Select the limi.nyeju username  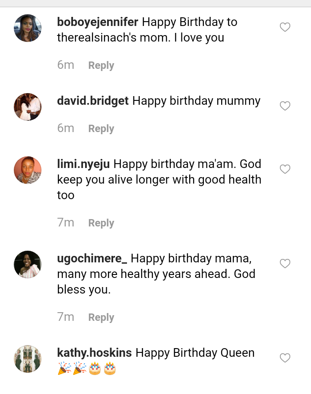tap(83, 164)
